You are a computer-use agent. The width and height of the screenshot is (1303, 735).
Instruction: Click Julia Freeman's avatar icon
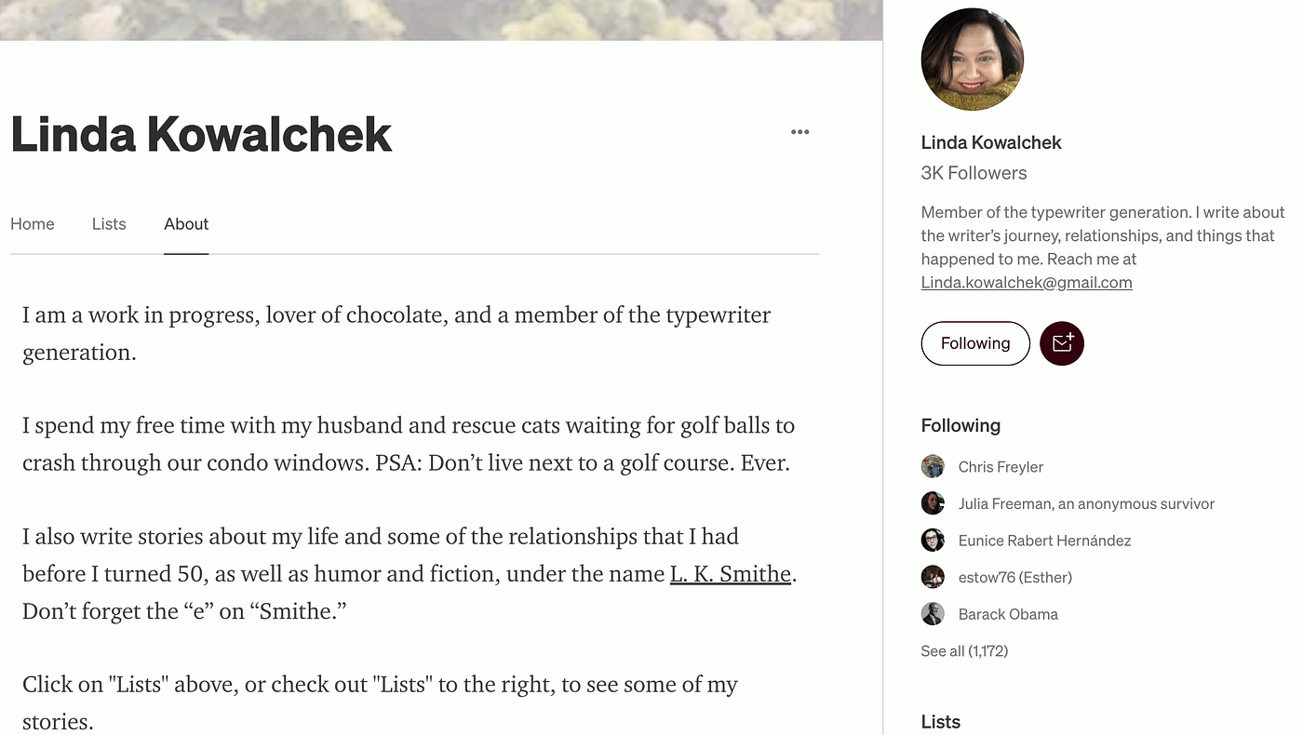[933, 503]
